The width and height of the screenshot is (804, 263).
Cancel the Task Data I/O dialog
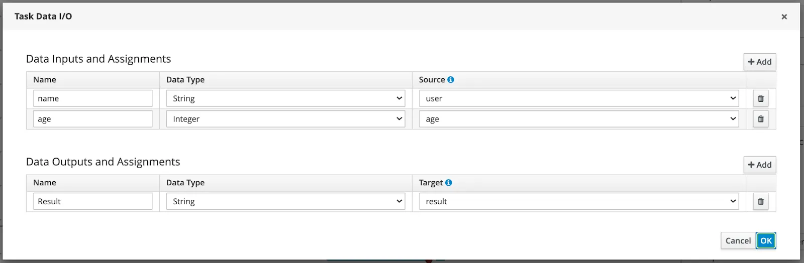point(738,240)
